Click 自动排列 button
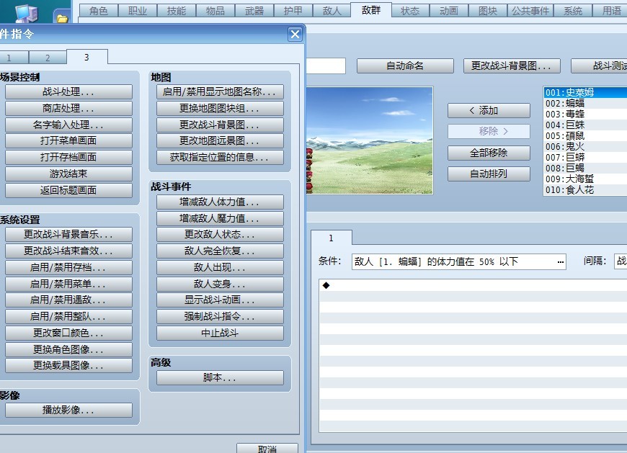Viewport: 627px width, 453px height. [489, 174]
